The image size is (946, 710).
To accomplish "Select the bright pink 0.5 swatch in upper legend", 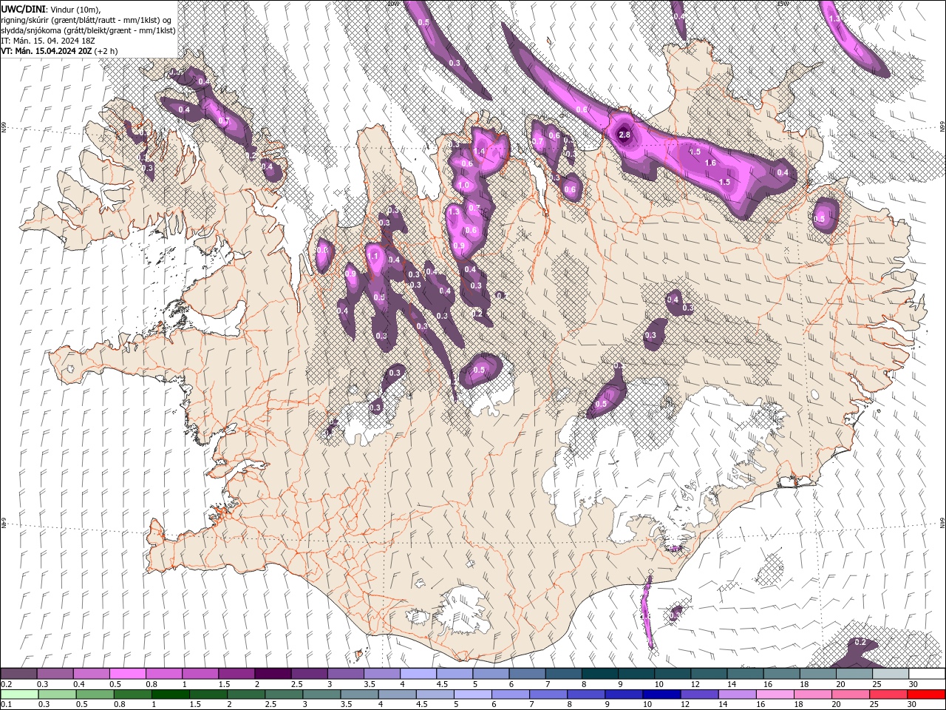I will click(x=127, y=674).
